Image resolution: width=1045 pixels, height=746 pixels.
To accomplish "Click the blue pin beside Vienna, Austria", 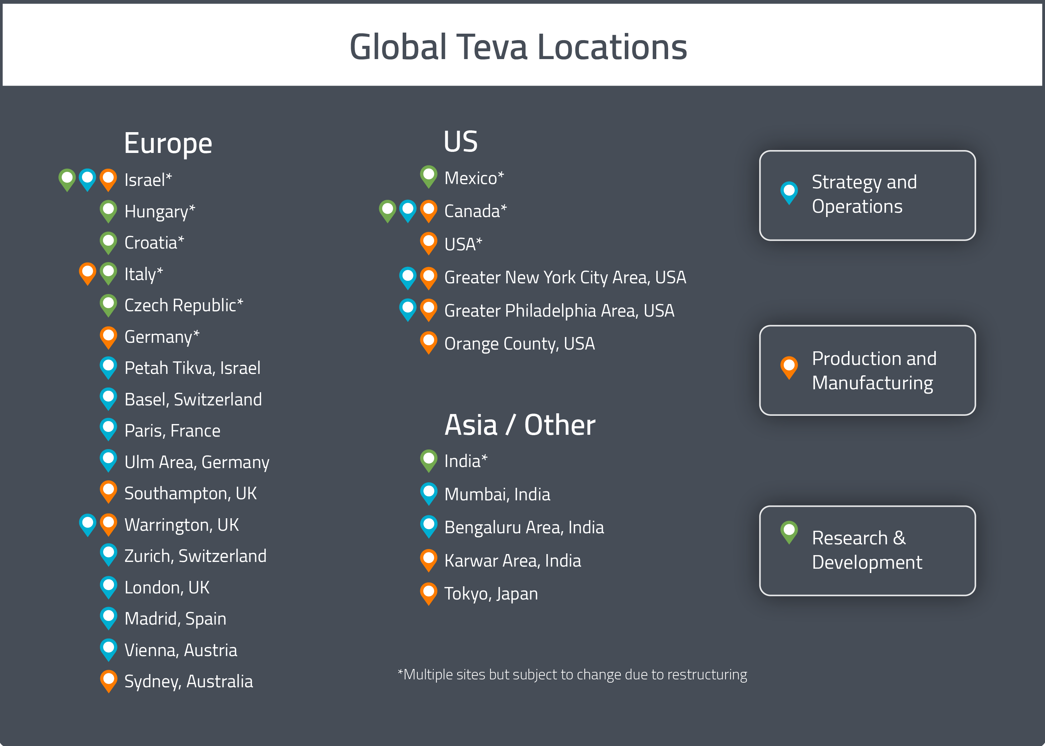I will [109, 650].
